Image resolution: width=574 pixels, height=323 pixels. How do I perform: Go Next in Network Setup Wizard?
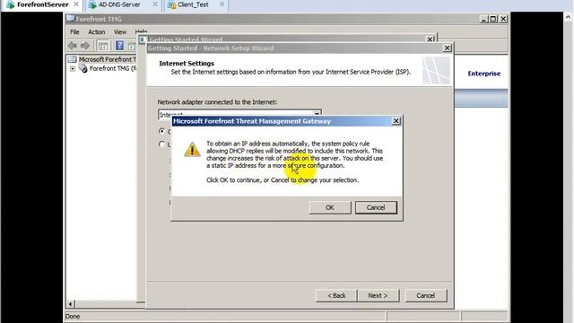378,295
